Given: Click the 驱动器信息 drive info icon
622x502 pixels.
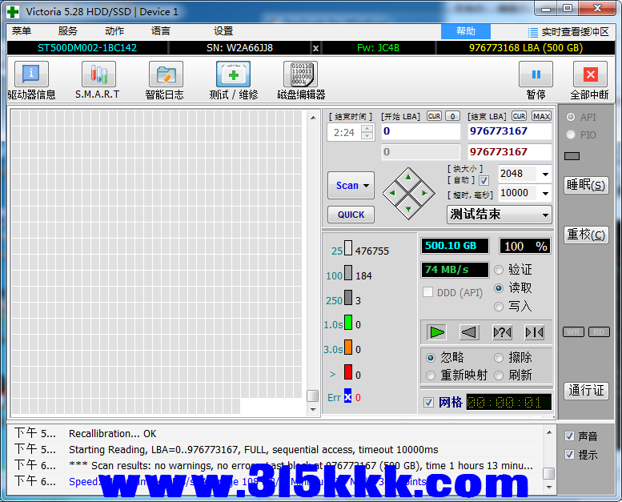Looking at the screenshot, I should pyautogui.click(x=31, y=75).
